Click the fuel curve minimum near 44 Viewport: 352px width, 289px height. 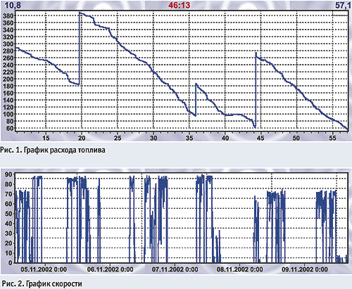[x=255, y=127]
